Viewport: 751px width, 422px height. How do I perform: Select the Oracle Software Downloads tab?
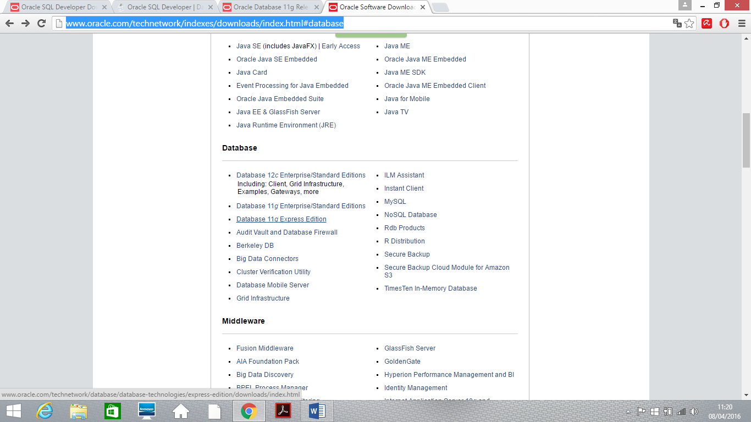click(376, 7)
